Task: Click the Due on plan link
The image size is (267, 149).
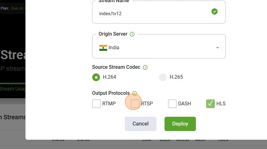Action: click(18, 8)
